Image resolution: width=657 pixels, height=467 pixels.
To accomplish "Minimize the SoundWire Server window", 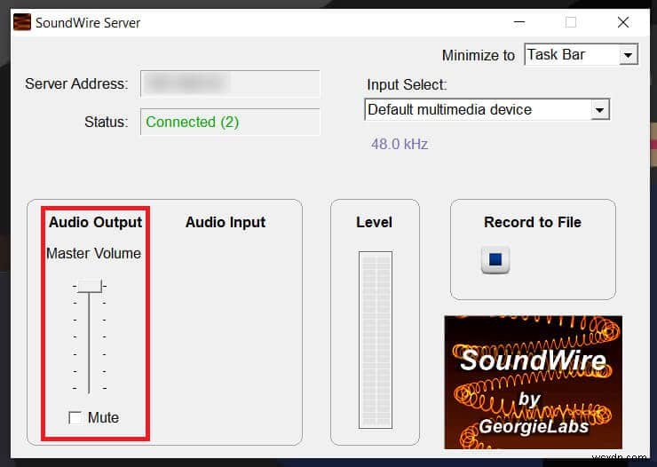I will [519, 22].
